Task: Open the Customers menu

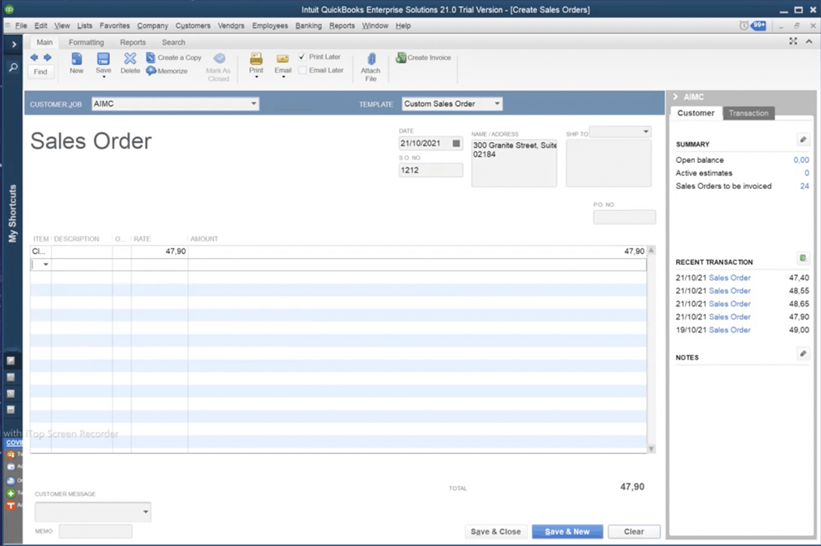Action: click(193, 26)
